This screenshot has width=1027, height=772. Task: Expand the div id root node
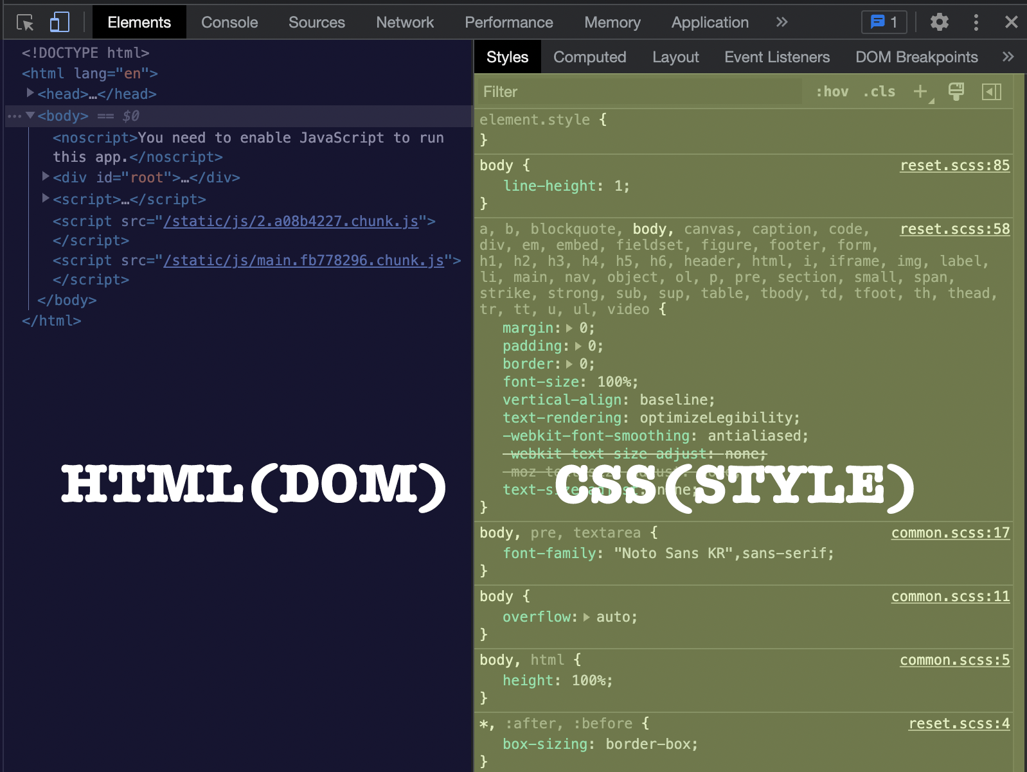[46, 176]
